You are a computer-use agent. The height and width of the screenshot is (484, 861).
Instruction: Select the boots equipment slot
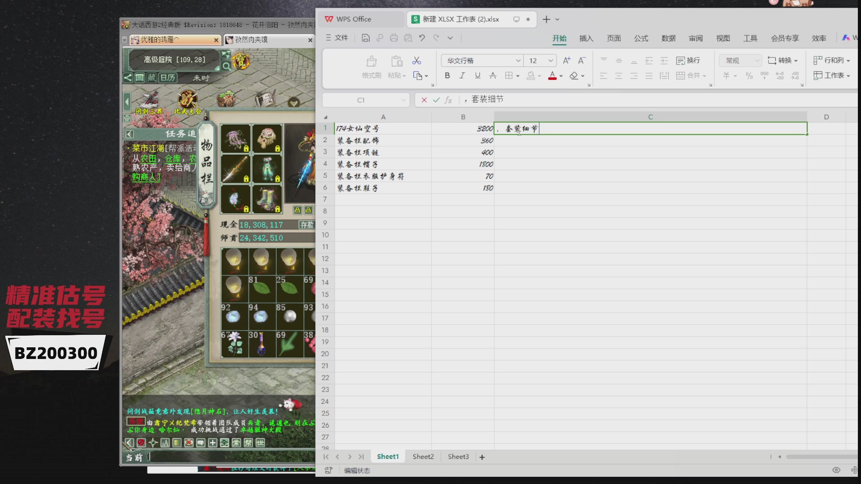[x=267, y=199]
